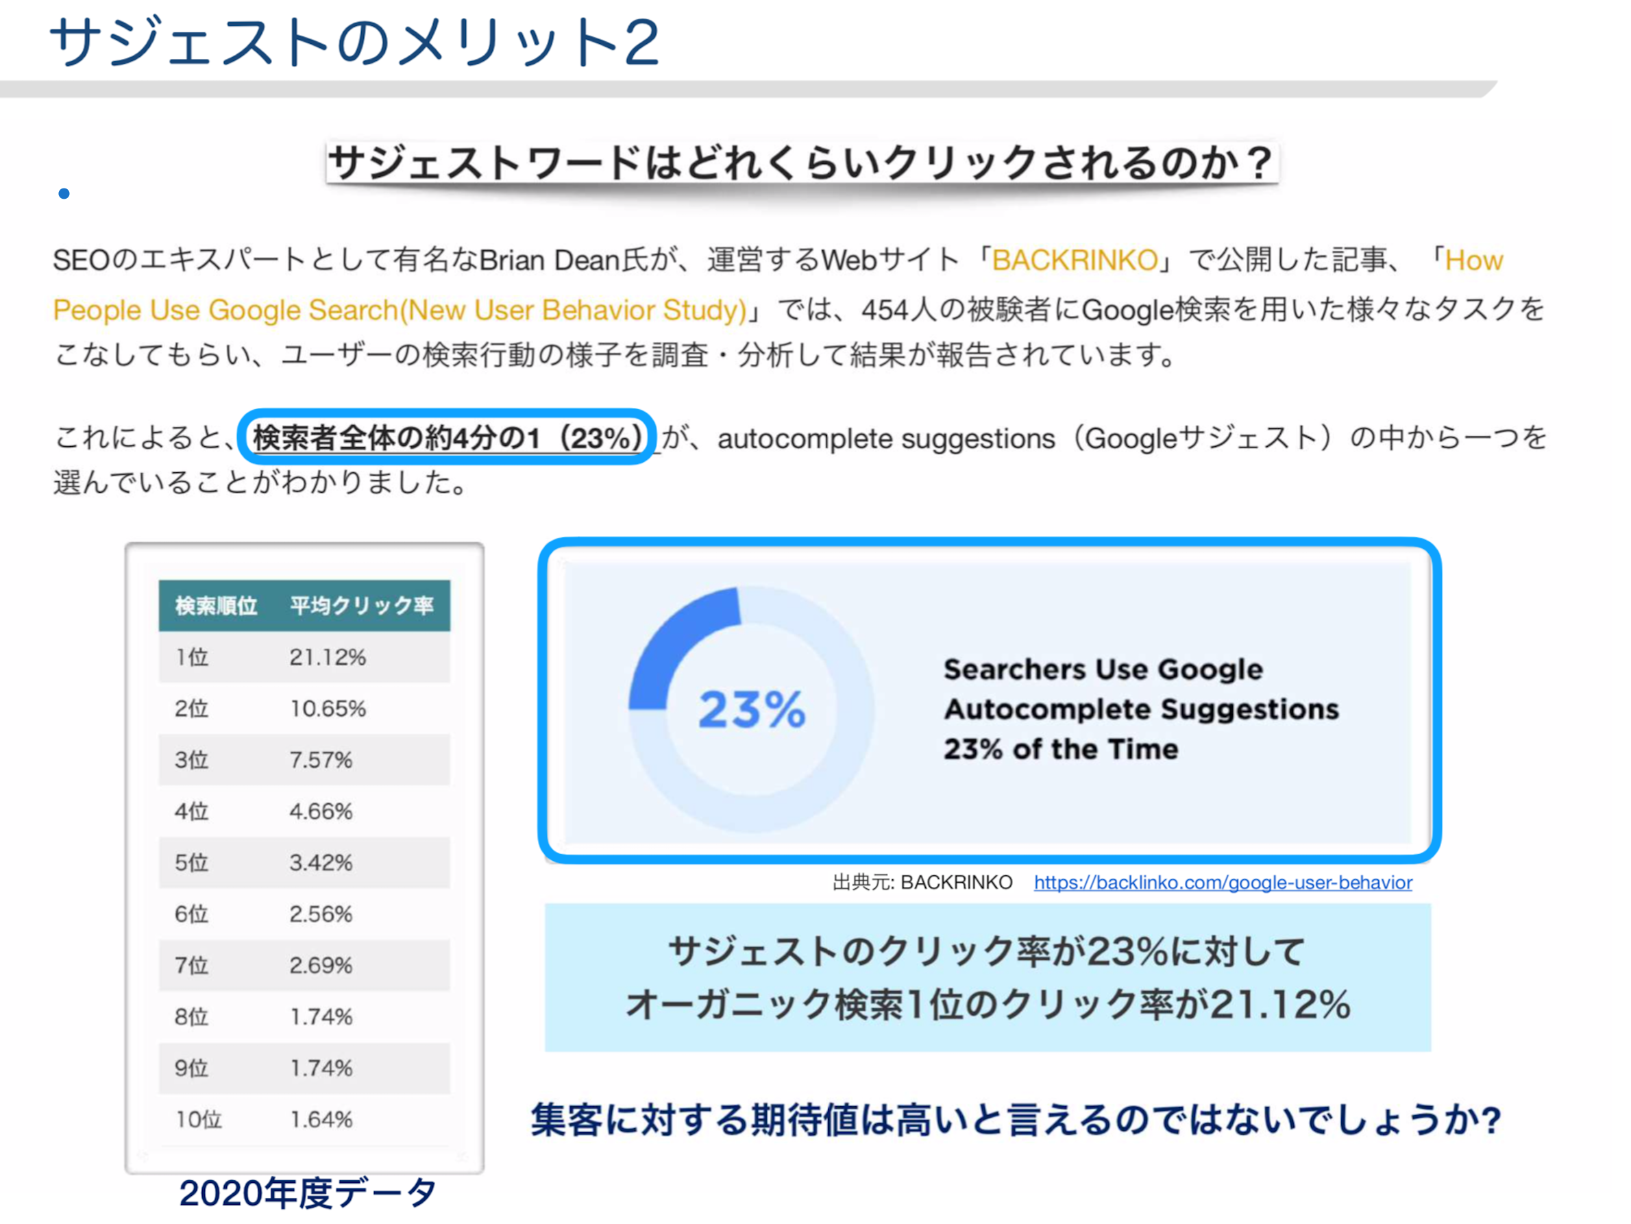This screenshot has width=1631, height=1224.
Task: Click the 10位 row showing 1.64%
Action: (x=304, y=1120)
